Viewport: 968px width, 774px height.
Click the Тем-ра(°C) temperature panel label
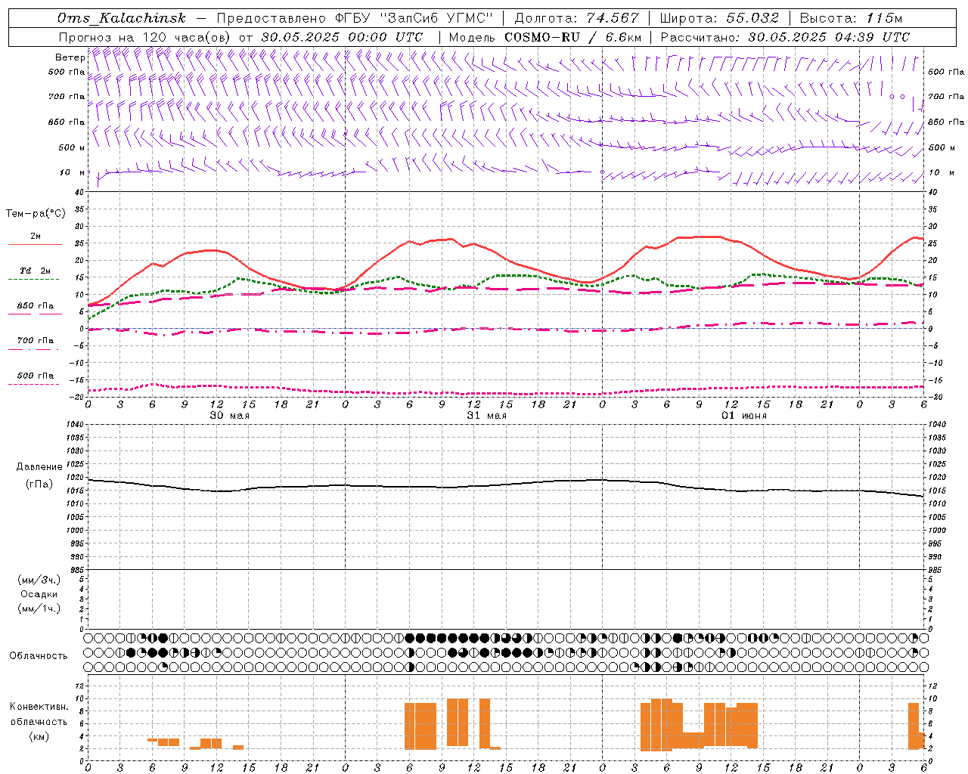click(36, 214)
